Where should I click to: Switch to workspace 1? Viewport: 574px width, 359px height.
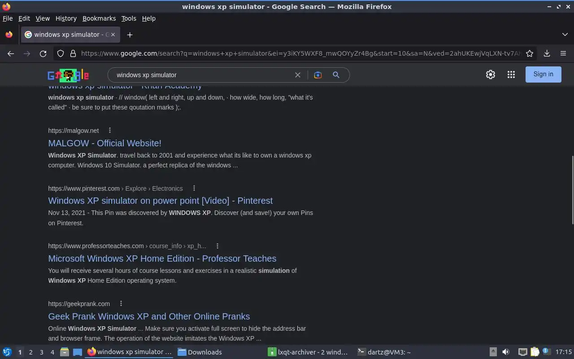click(x=20, y=352)
